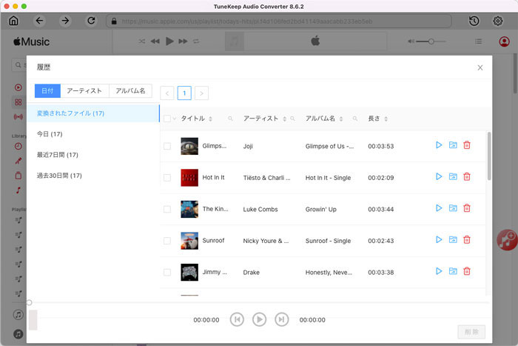Sort by 長さ column arrows
This screenshot has height=346, width=518.
coord(386,119)
